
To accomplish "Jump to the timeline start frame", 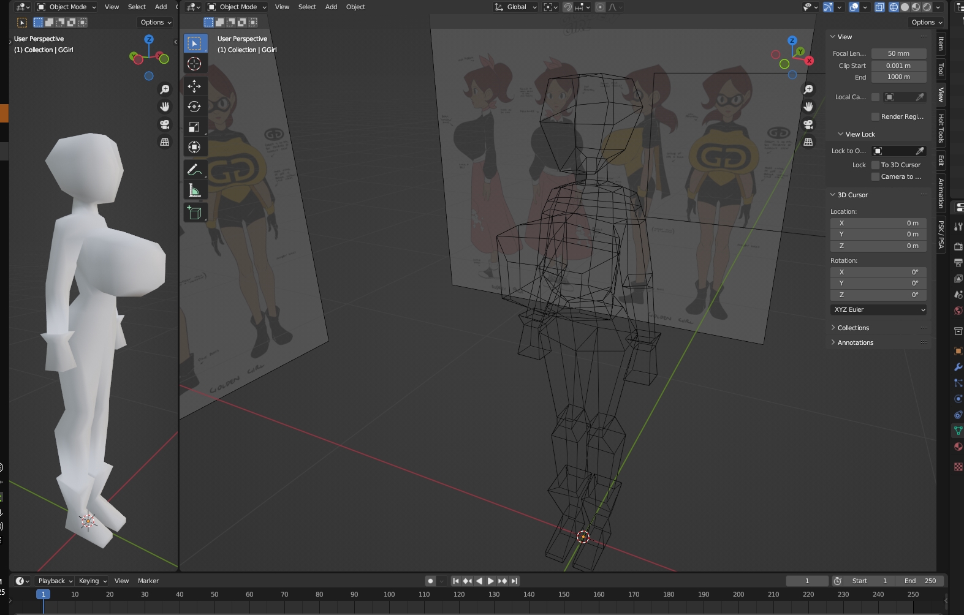I will pos(455,581).
